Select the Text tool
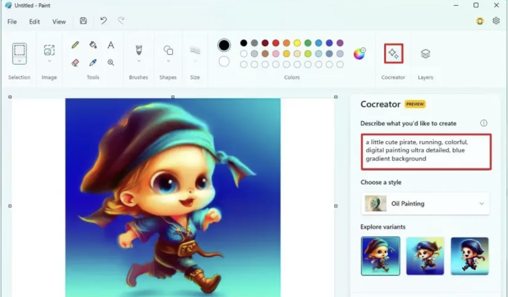The image size is (508, 297). (x=111, y=45)
